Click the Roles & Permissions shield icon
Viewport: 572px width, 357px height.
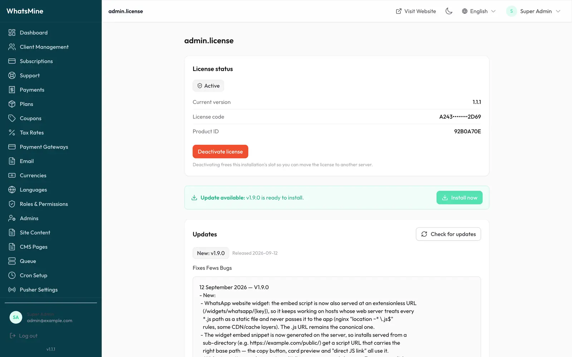click(x=12, y=204)
